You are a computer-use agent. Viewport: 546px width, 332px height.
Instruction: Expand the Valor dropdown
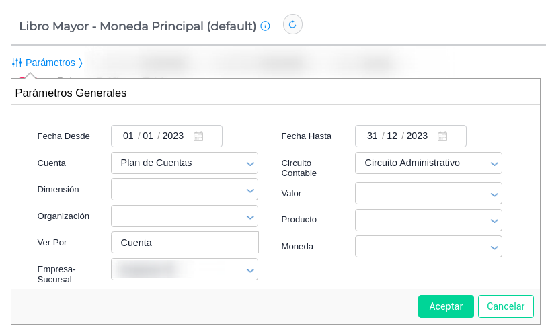tap(494, 194)
